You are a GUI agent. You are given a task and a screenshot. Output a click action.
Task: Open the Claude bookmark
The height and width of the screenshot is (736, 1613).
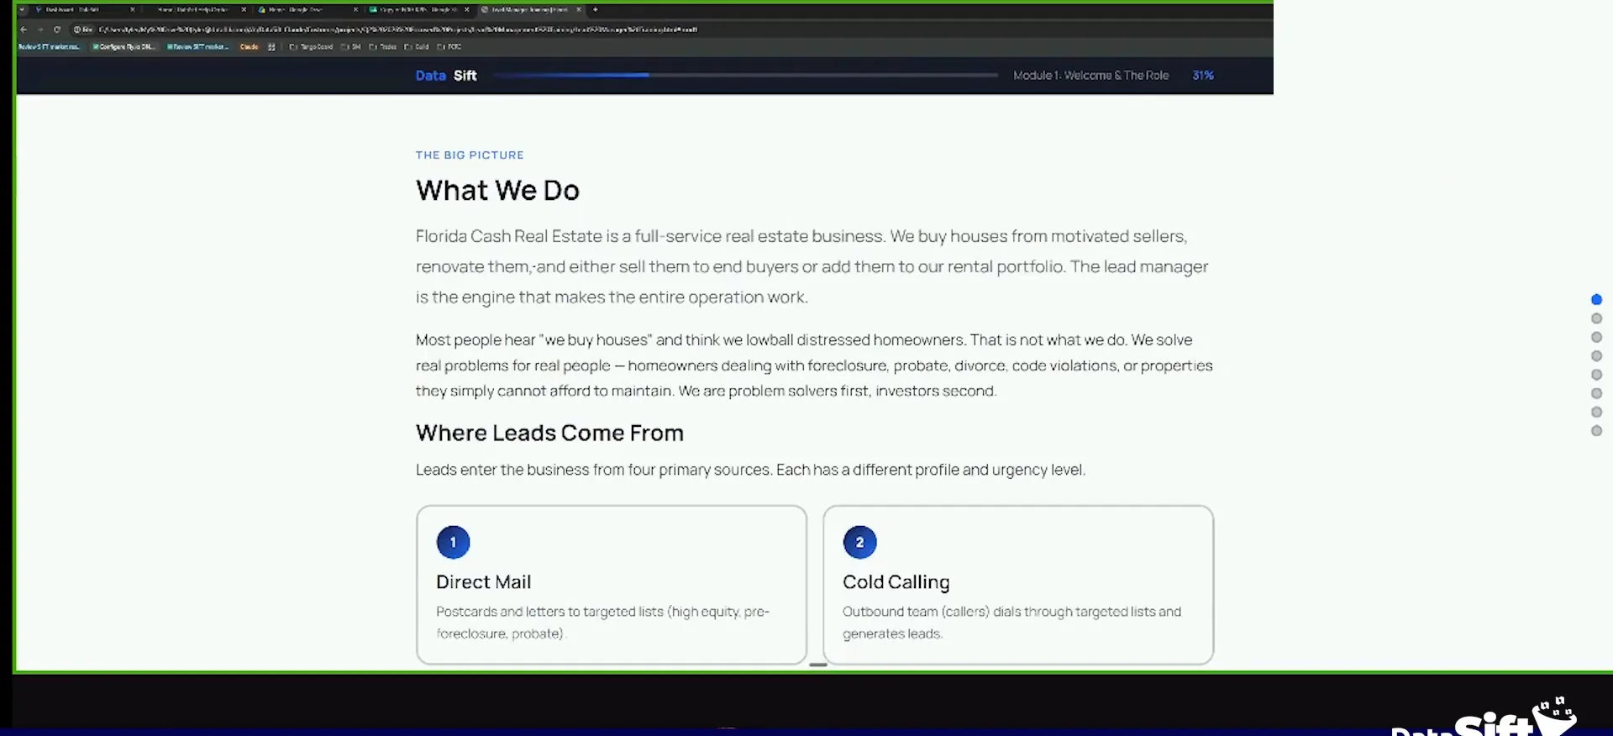(x=249, y=47)
